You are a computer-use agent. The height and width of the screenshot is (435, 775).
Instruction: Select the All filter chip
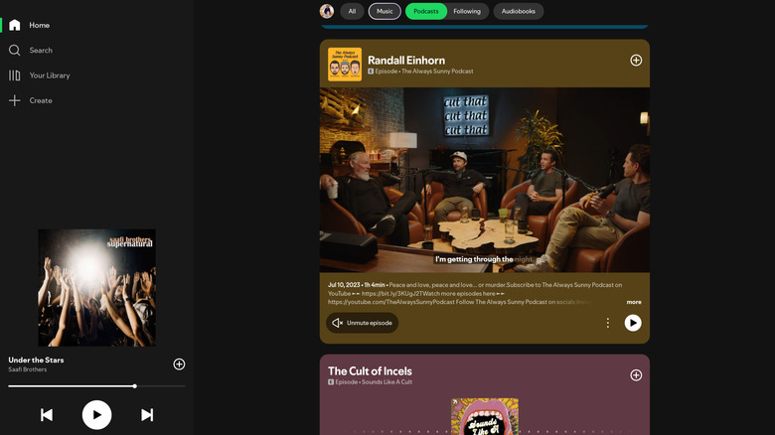pos(352,11)
